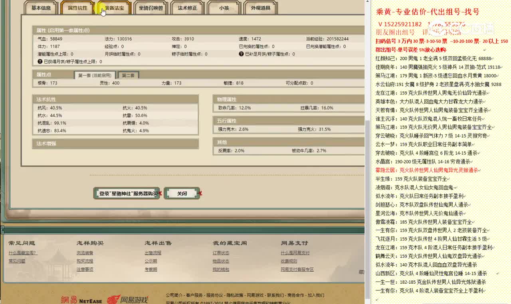Screen dimensions: 511x304
Task: Open the 什么是网易支付 link
Action: point(295,253)
